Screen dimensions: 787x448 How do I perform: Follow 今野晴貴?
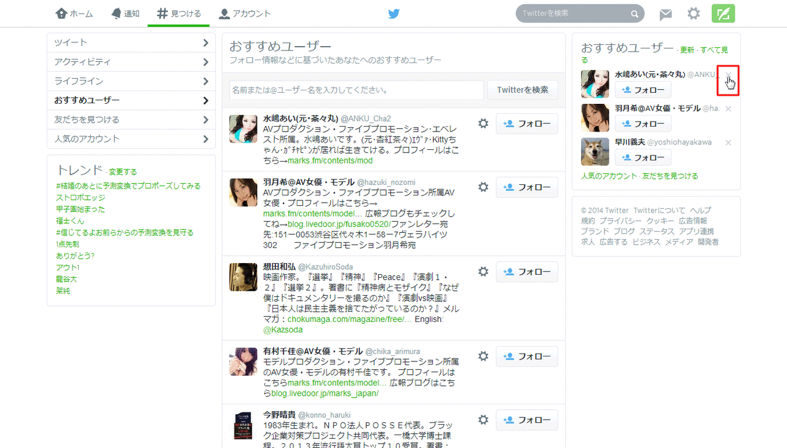pyautogui.click(x=527, y=420)
